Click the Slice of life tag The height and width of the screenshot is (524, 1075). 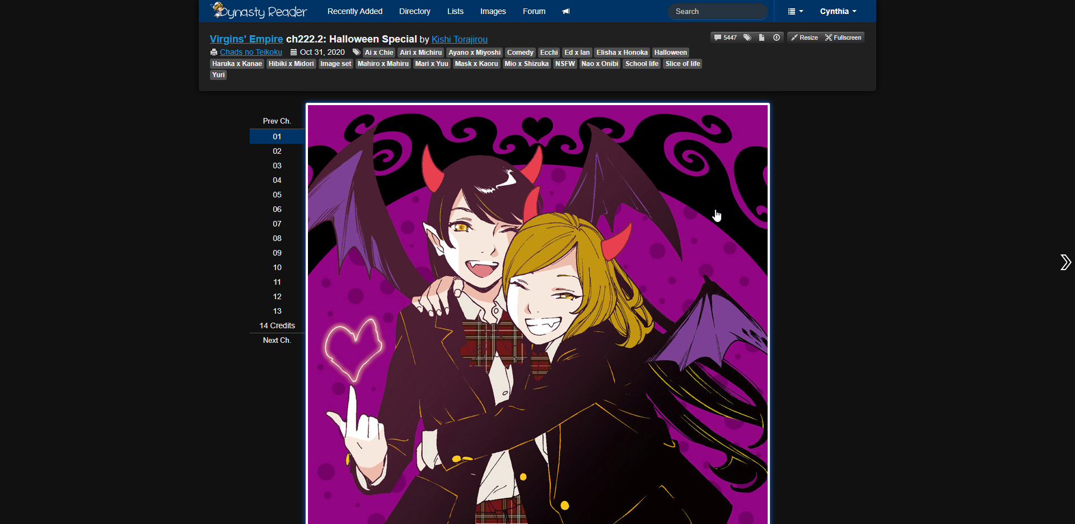point(683,64)
